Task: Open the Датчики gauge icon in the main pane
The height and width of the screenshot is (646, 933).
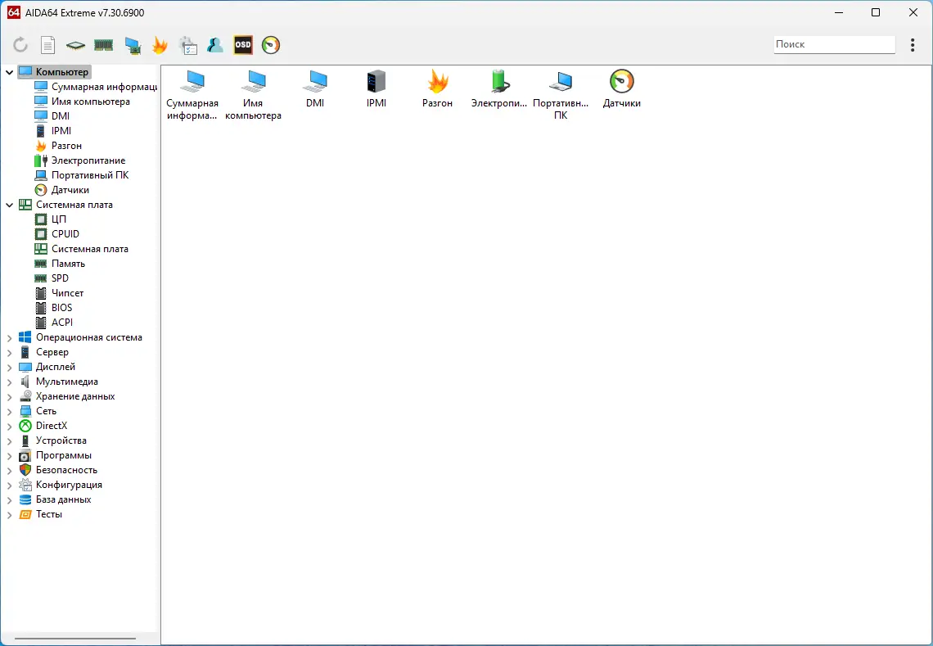Action: pyautogui.click(x=622, y=89)
